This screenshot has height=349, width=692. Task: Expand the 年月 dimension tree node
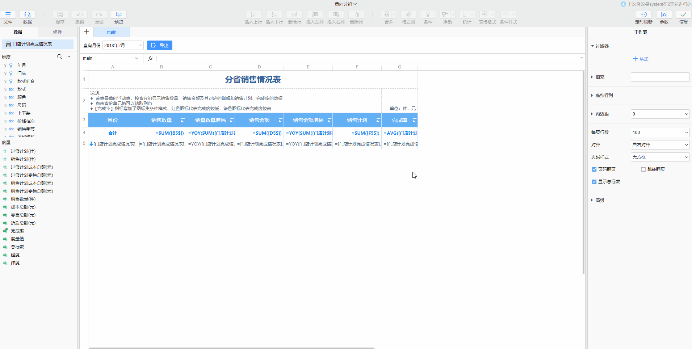(5, 66)
